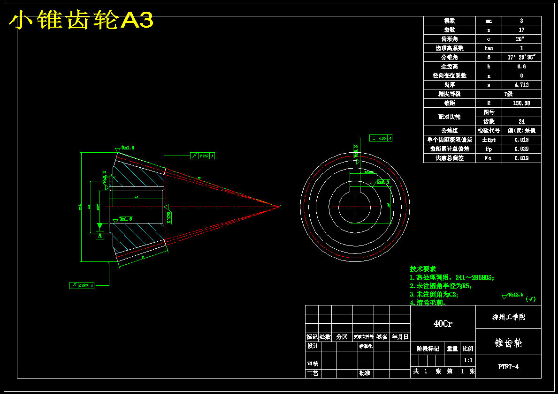Select the '齿形角' label cell
Image resolution: width=558 pixels, height=394 pixels.
450,39
